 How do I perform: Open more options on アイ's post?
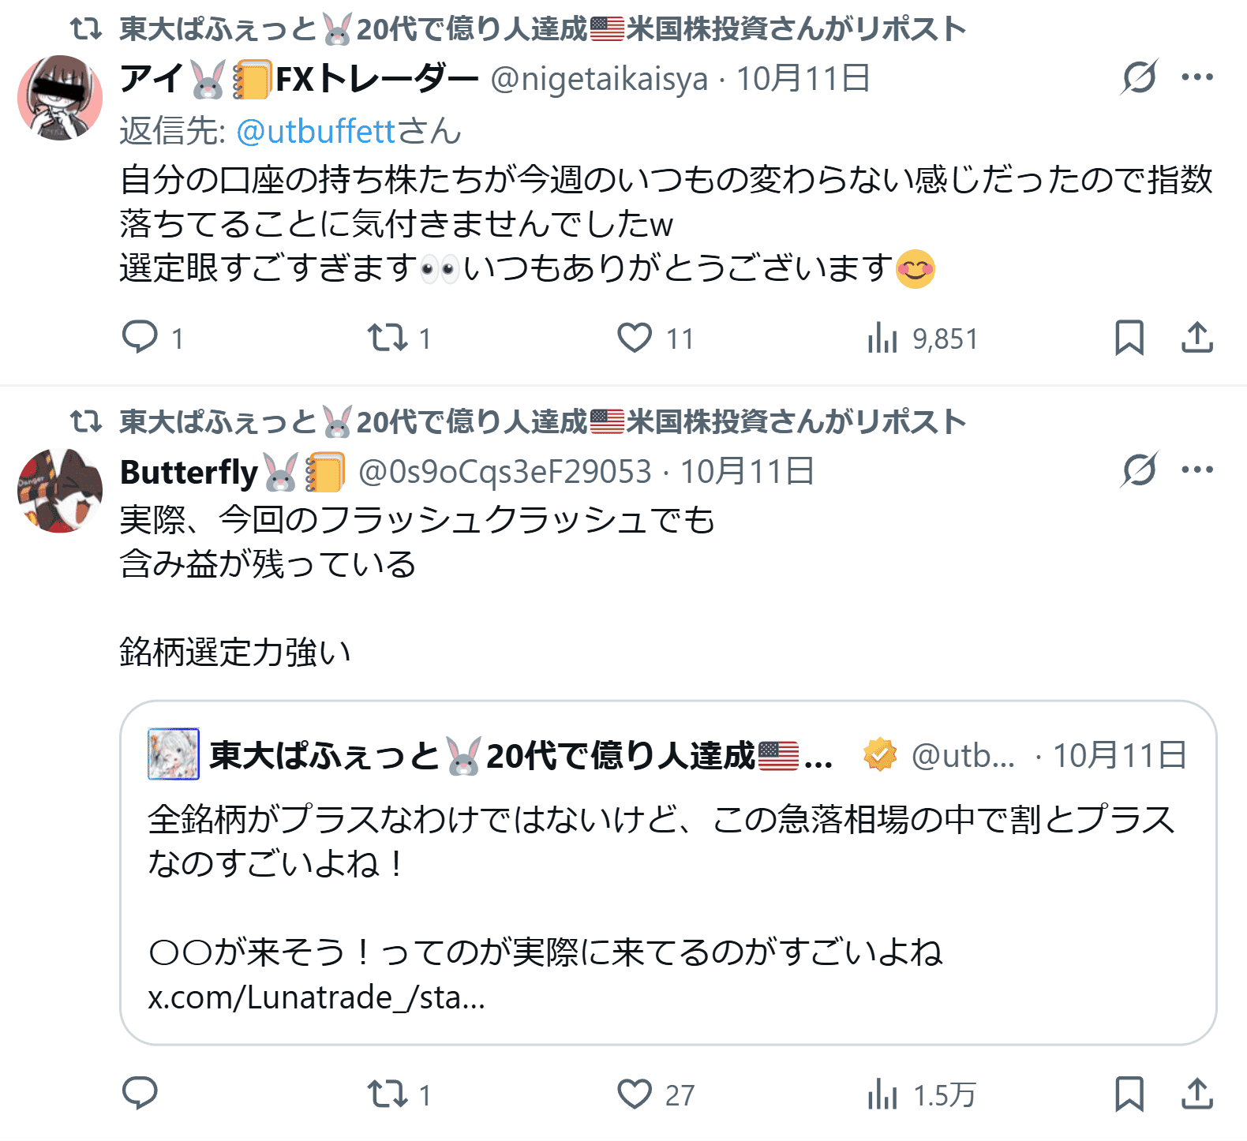pos(1197,77)
